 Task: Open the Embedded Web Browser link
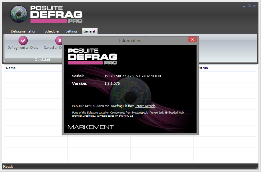[175, 113]
